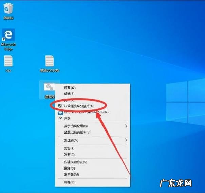Choose 打印(P) from the context menu
Screen dimensions: 205x193
69,100
